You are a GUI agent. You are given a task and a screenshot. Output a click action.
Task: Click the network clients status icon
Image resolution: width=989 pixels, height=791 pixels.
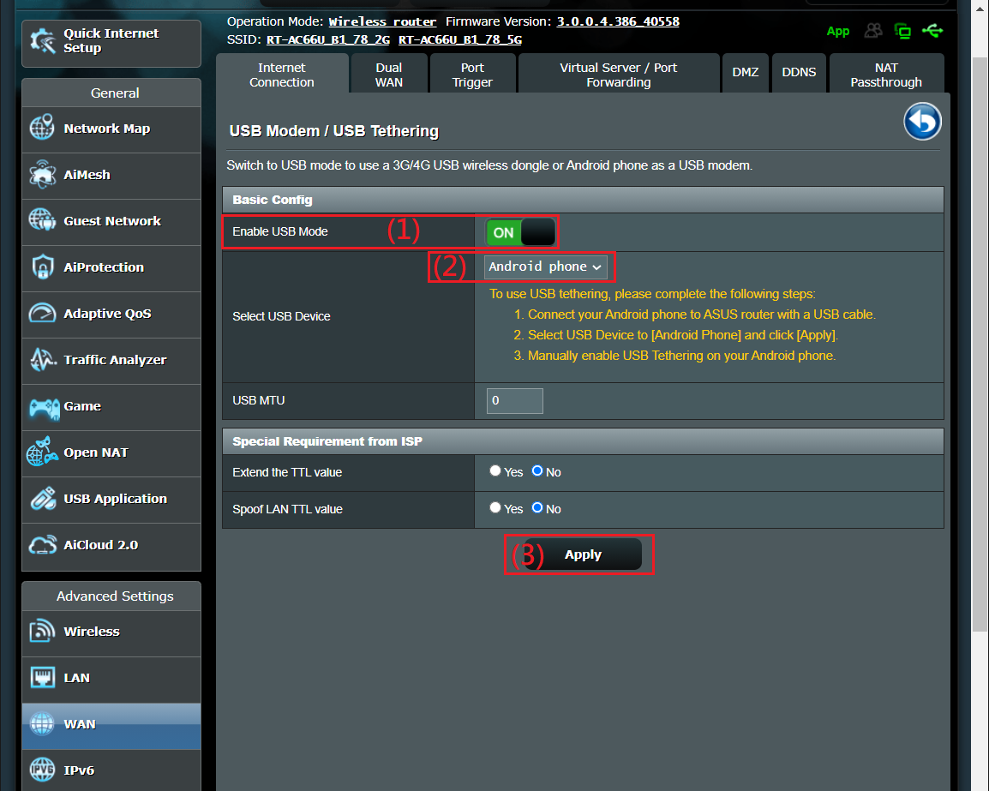pyautogui.click(x=902, y=31)
